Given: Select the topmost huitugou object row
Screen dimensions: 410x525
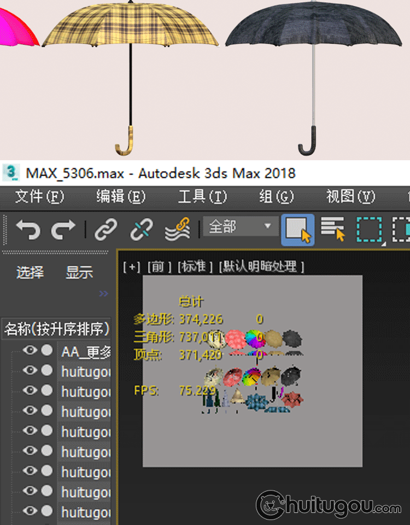Looking at the screenshot, I should pos(86,372).
